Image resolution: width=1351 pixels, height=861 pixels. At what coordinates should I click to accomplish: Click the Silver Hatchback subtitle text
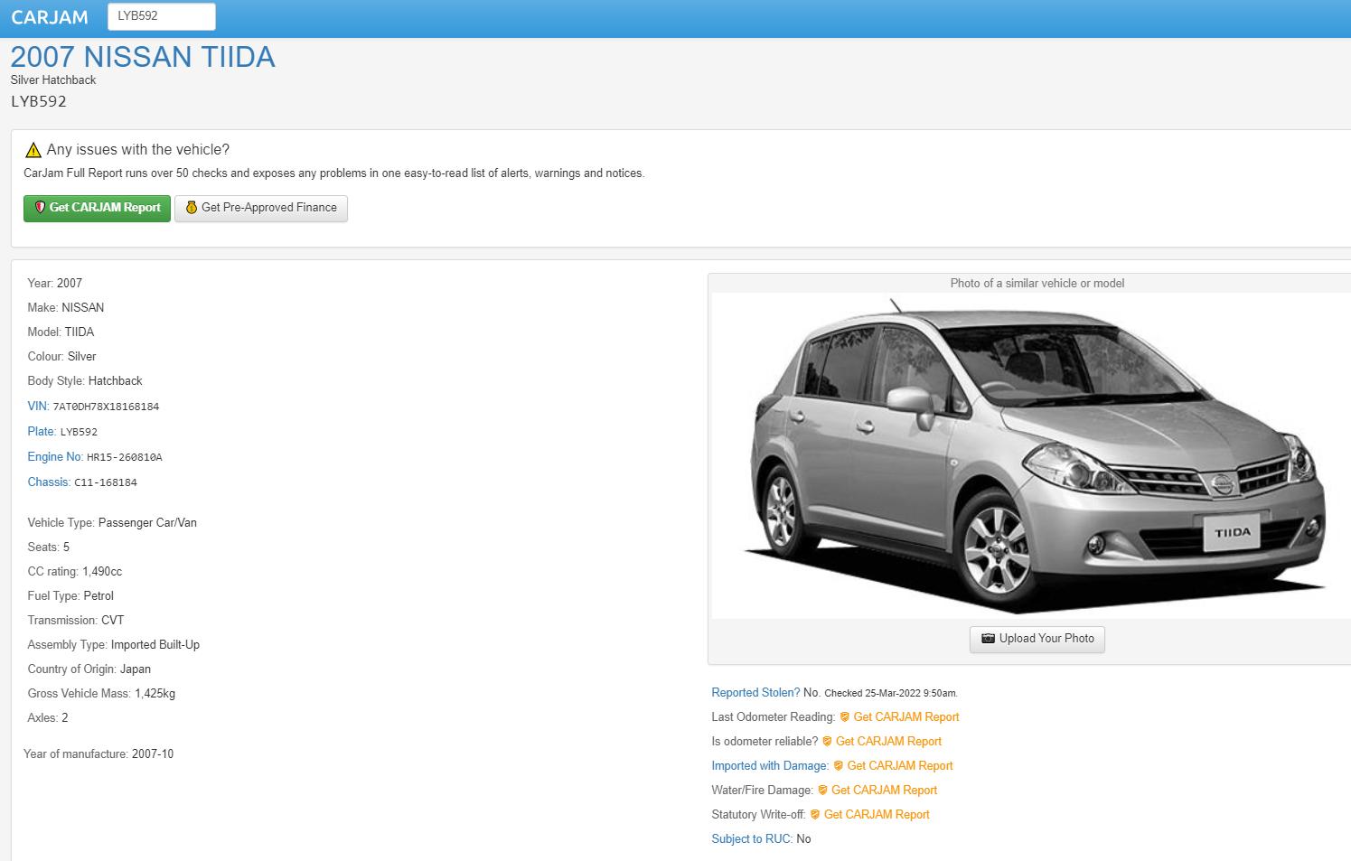tap(53, 80)
